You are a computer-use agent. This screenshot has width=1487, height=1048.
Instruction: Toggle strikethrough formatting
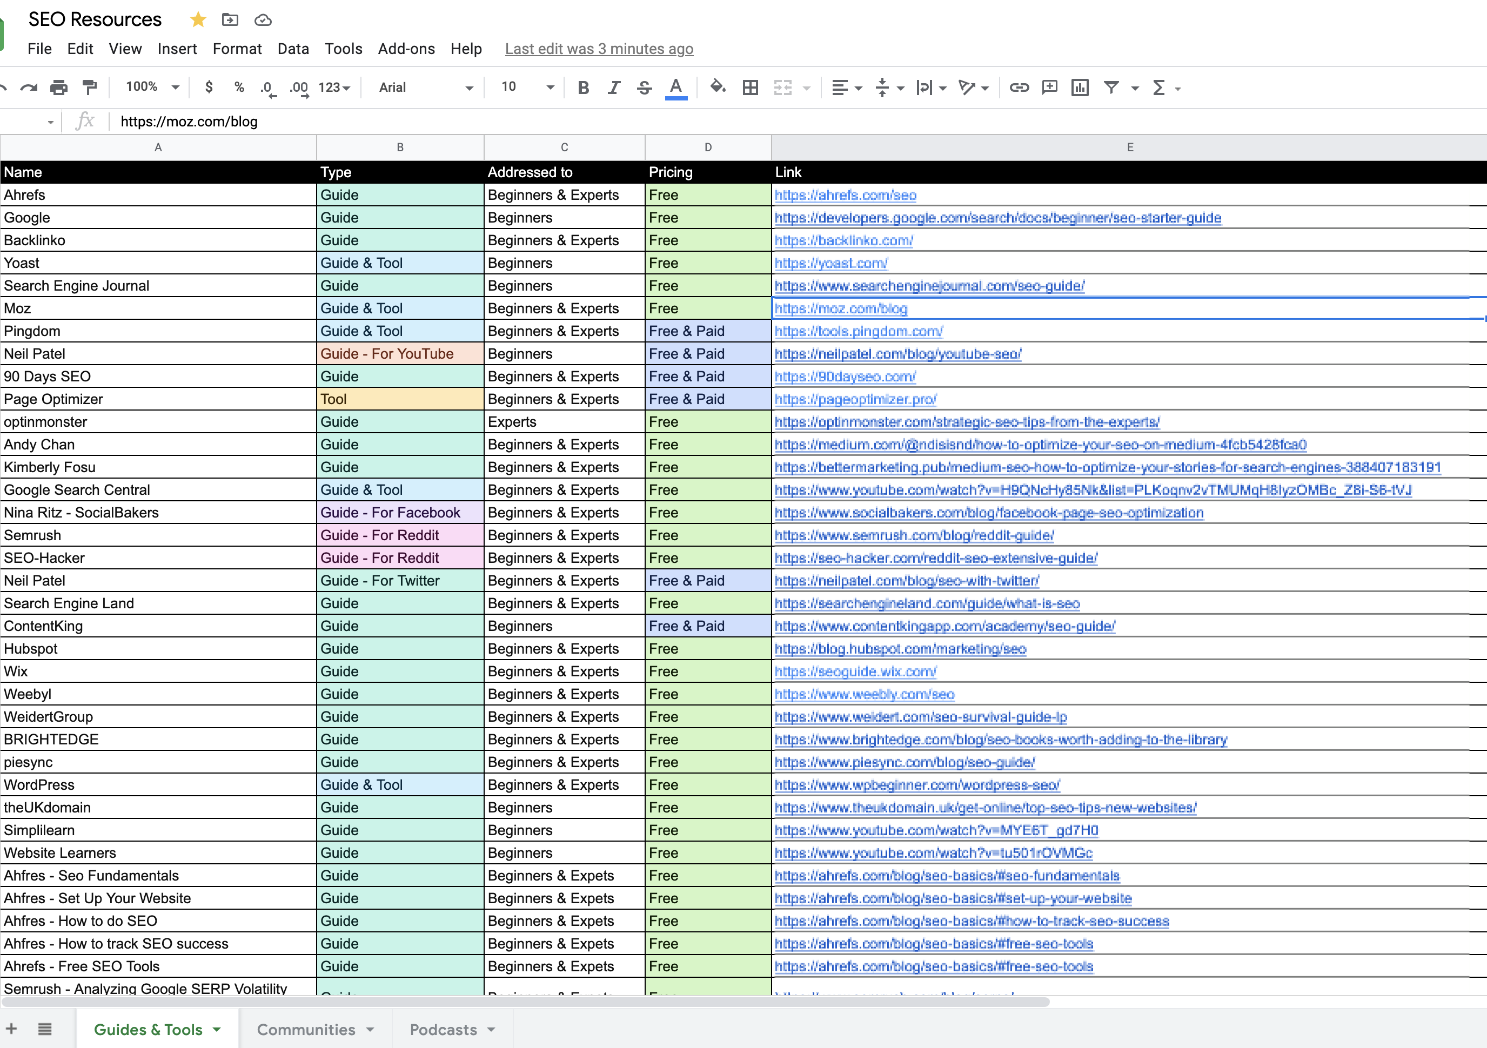[644, 88]
